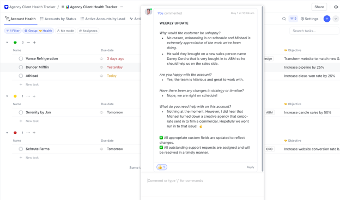Click the first green checkbox about custom fields
340x200 pixels.
[161, 137]
